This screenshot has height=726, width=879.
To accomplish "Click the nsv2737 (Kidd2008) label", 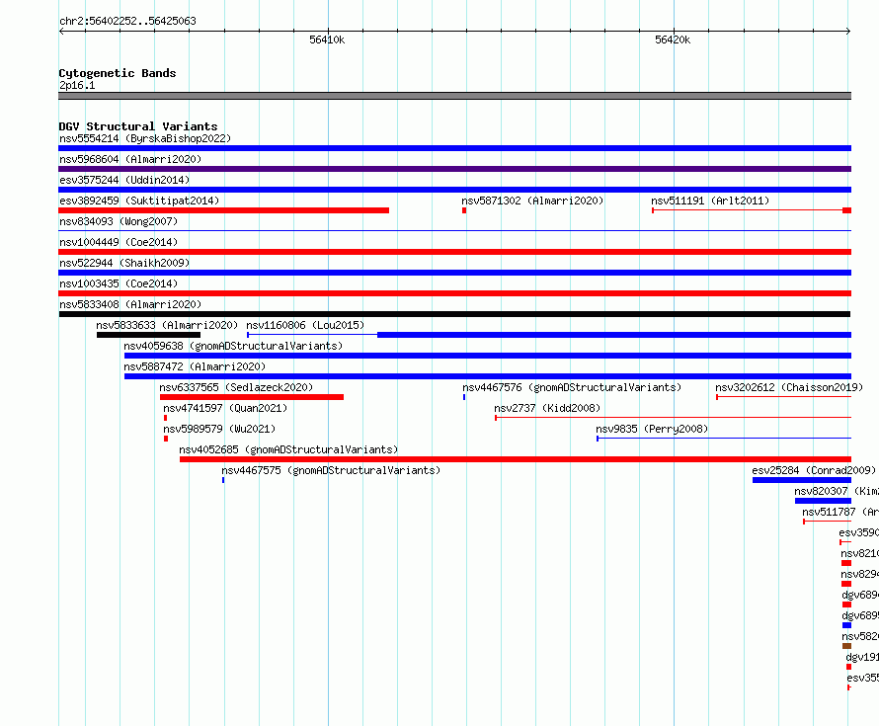I will coord(547,408).
